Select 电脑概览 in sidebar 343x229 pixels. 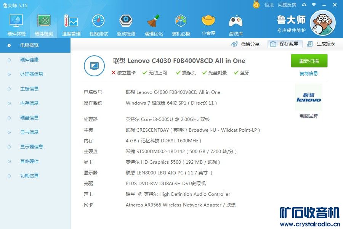(35, 45)
